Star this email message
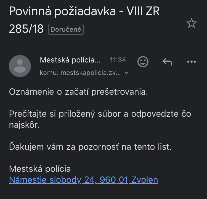 tap(191, 24)
